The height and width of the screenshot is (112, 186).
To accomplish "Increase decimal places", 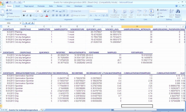I will tap(103, 15).
